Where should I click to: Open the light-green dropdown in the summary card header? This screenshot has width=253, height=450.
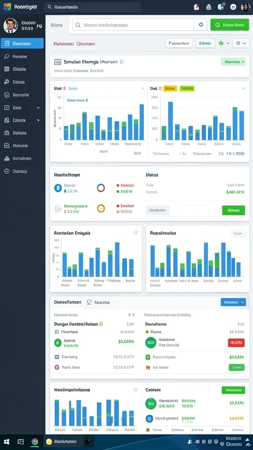point(233,62)
